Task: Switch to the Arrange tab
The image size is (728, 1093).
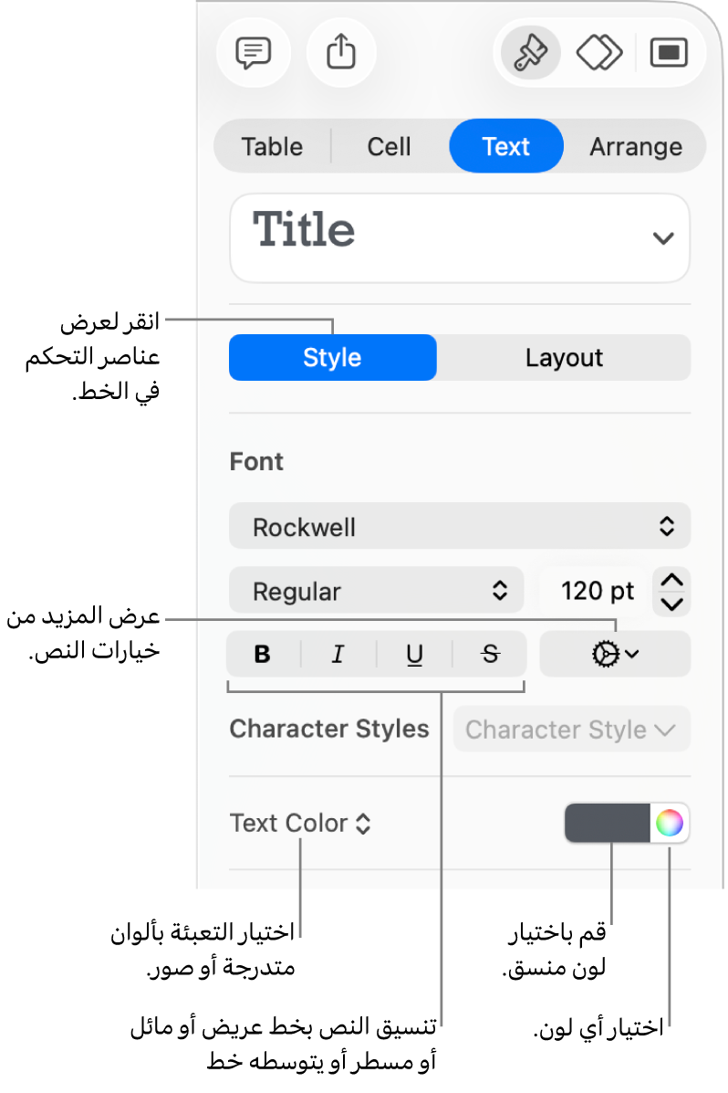Action: pyautogui.click(x=635, y=146)
